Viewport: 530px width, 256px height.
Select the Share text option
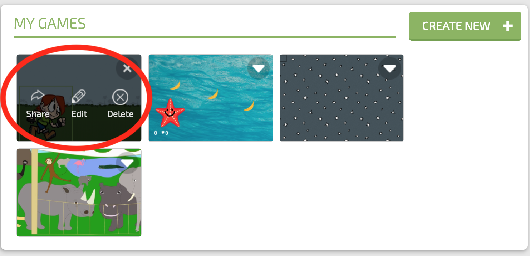click(x=38, y=114)
